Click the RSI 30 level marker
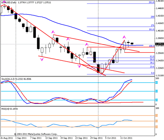 pos(157,127)
